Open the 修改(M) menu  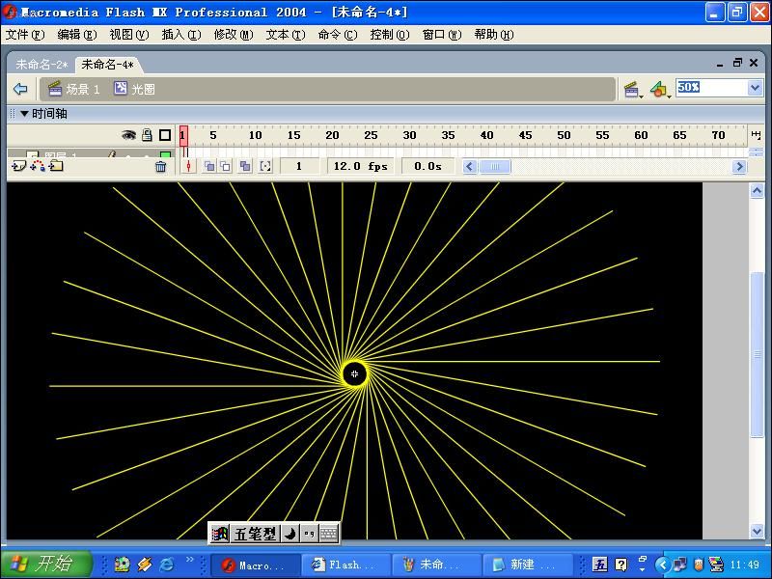click(234, 35)
